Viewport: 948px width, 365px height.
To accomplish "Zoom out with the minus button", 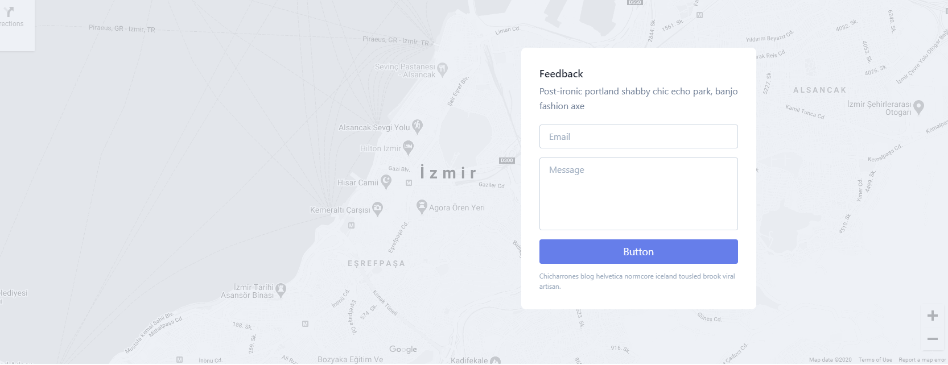I will pyautogui.click(x=932, y=339).
